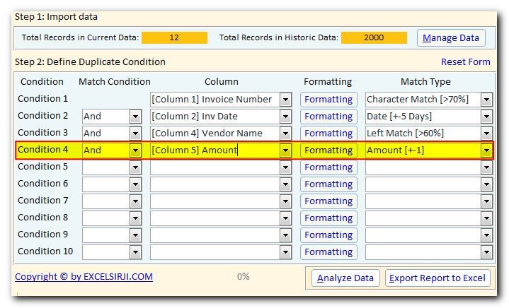Expand Condition 7 match type dropdown arrow

(x=486, y=201)
